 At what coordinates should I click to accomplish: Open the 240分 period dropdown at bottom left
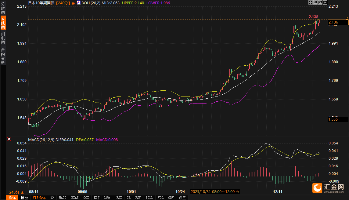coord(16,192)
